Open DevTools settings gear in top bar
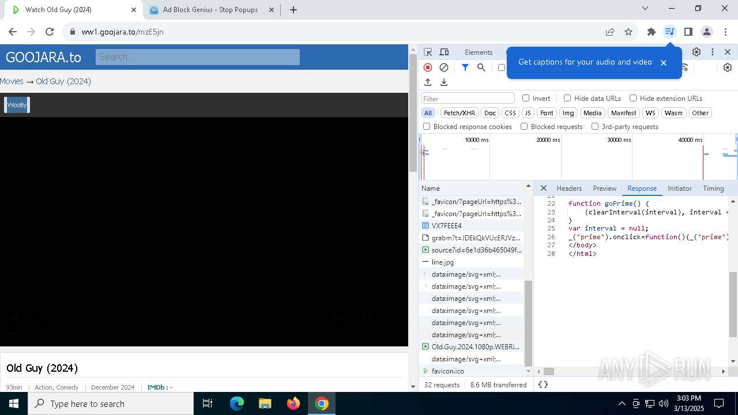The height and width of the screenshot is (415, 738). pos(696,52)
